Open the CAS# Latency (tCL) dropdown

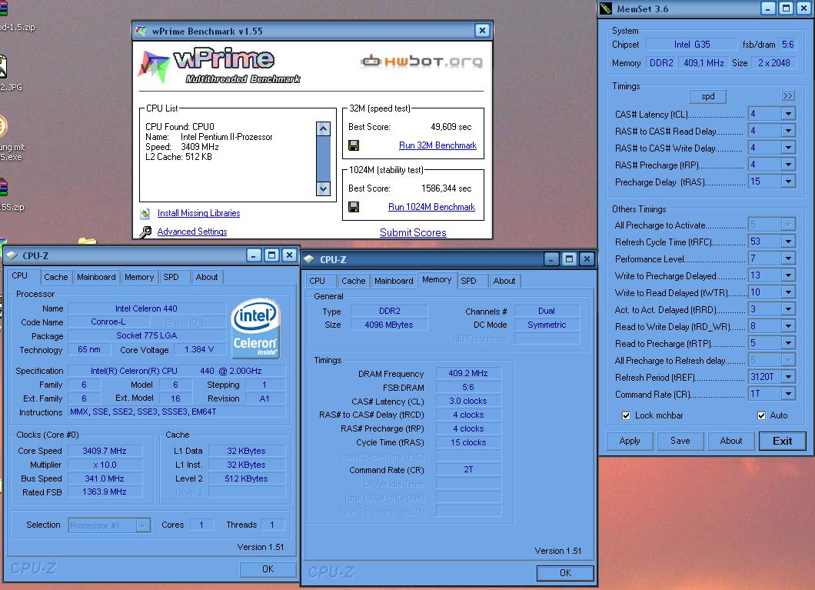tap(789, 114)
